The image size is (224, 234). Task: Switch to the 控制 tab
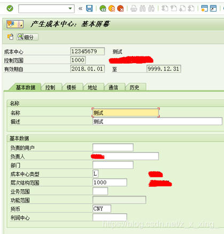point(50,88)
